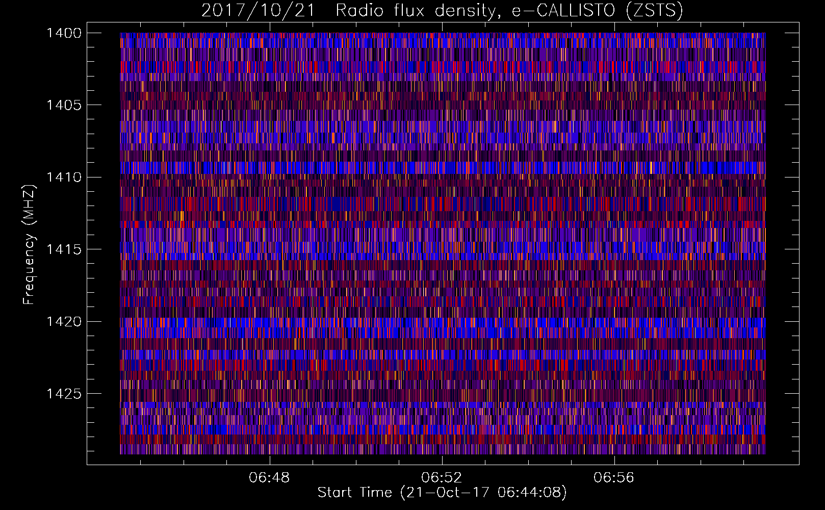Click the 06:56 time tick label
Viewport: 825px width, 510px height.
[614, 478]
